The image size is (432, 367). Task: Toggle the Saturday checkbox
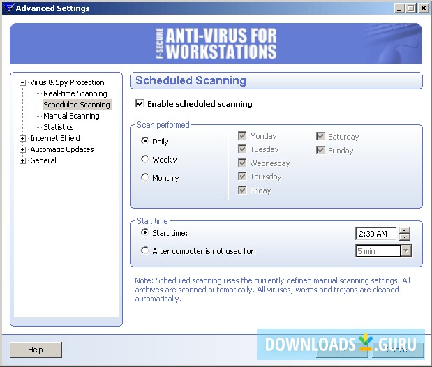320,136
